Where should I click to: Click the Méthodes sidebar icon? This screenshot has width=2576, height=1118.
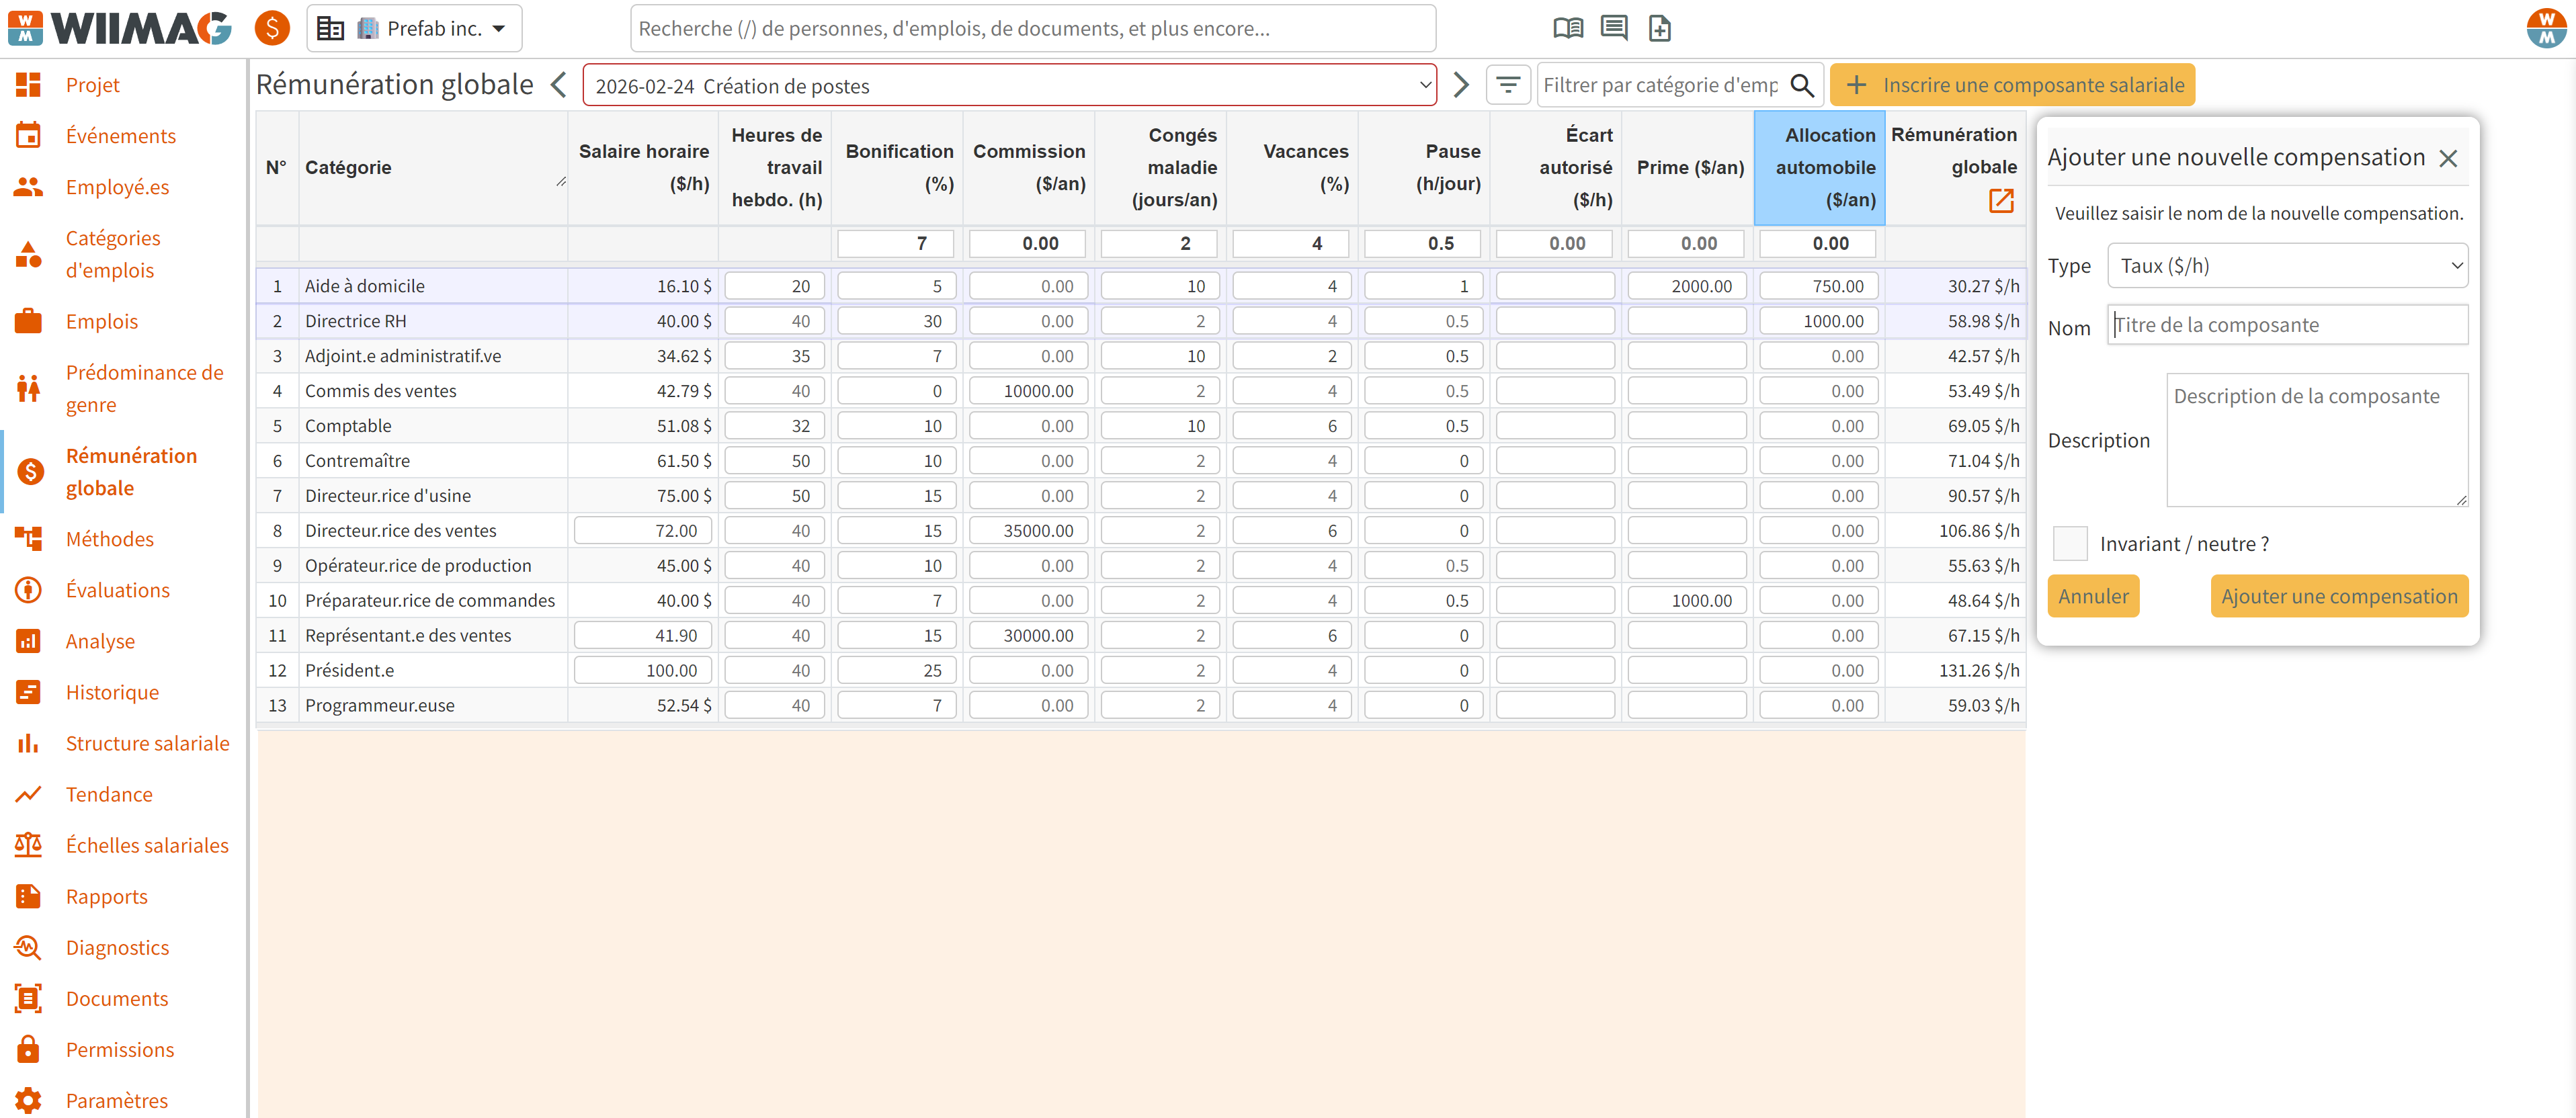pos(28,539)
